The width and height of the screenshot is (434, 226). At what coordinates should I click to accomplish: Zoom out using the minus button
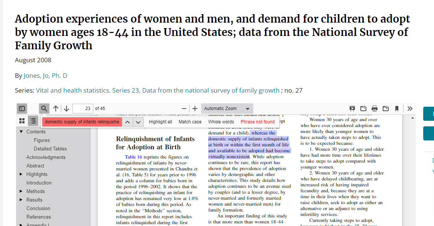(184, 109)
